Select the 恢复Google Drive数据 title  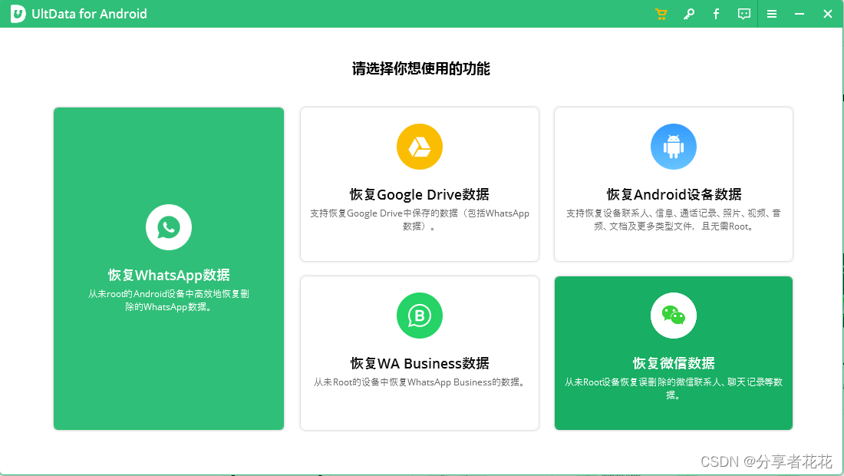(x=419, y=194)
